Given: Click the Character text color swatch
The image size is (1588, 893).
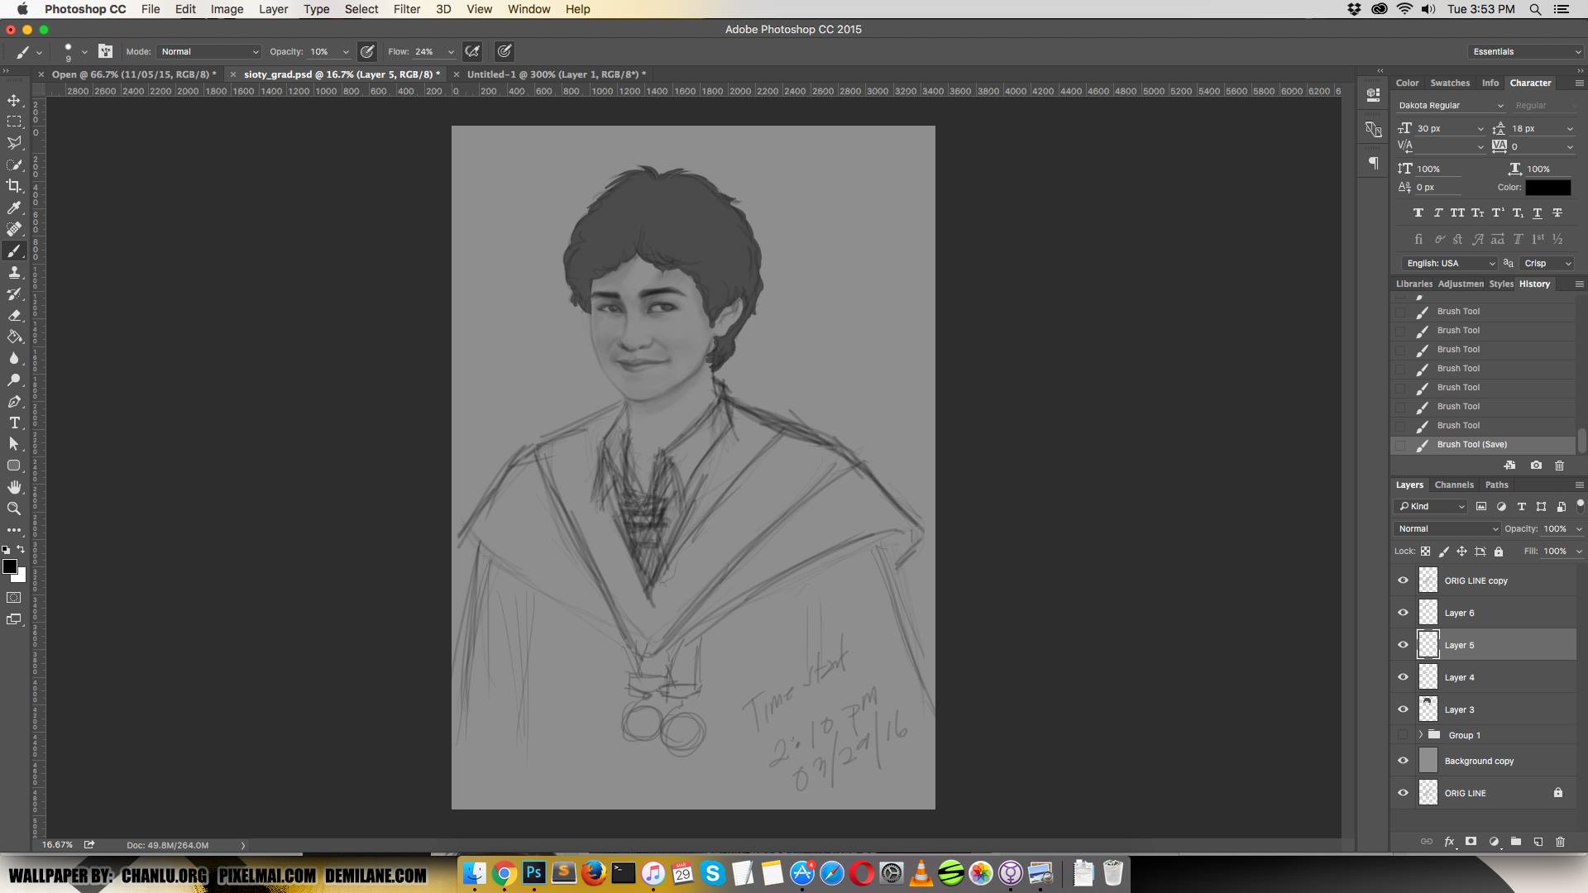Looking at the screenshot, I should point(1547,188).
